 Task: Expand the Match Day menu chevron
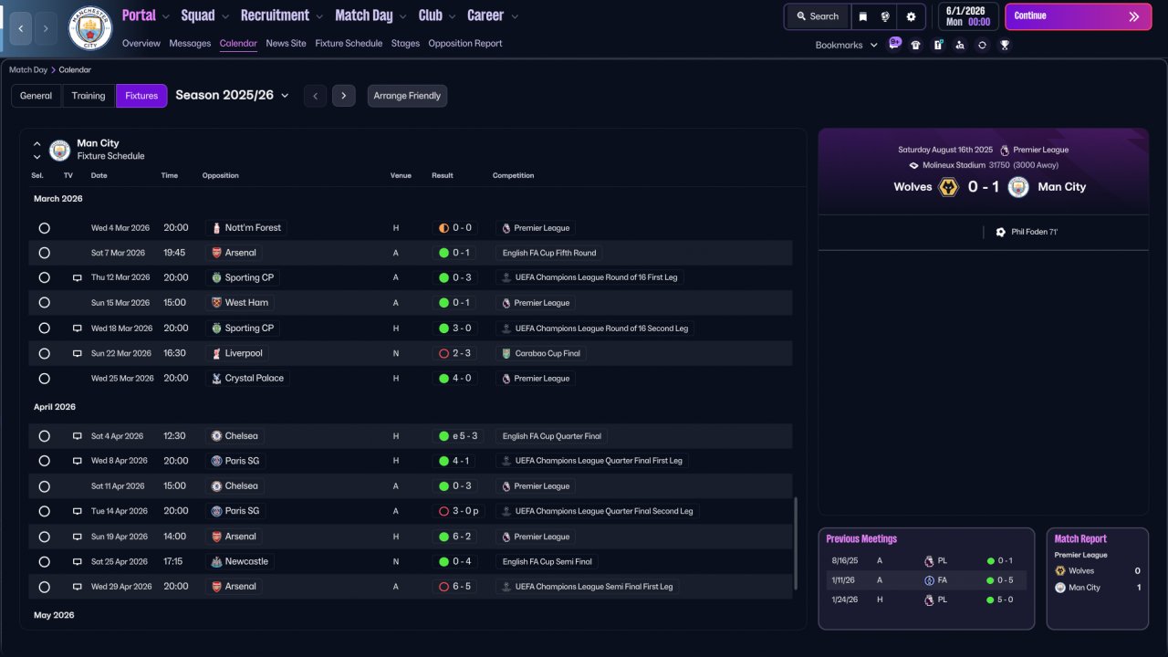click(x=402, y=16)
